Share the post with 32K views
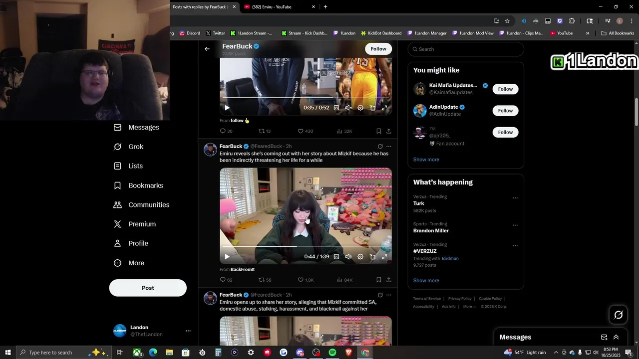639x359 pixels. click(389, 131)
